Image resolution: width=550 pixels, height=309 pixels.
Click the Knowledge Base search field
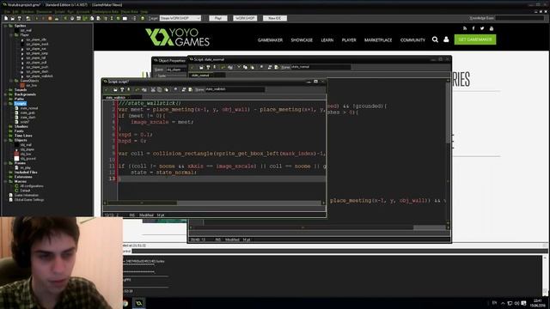click(x=519, y=18)
